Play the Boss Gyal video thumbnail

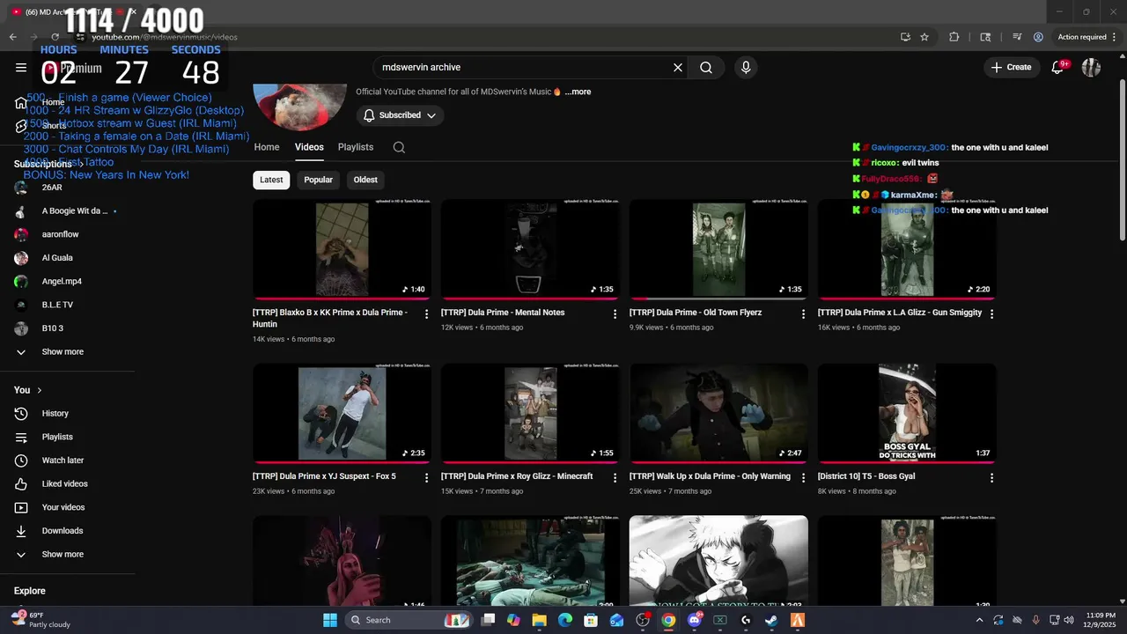[x=907, y=413]
